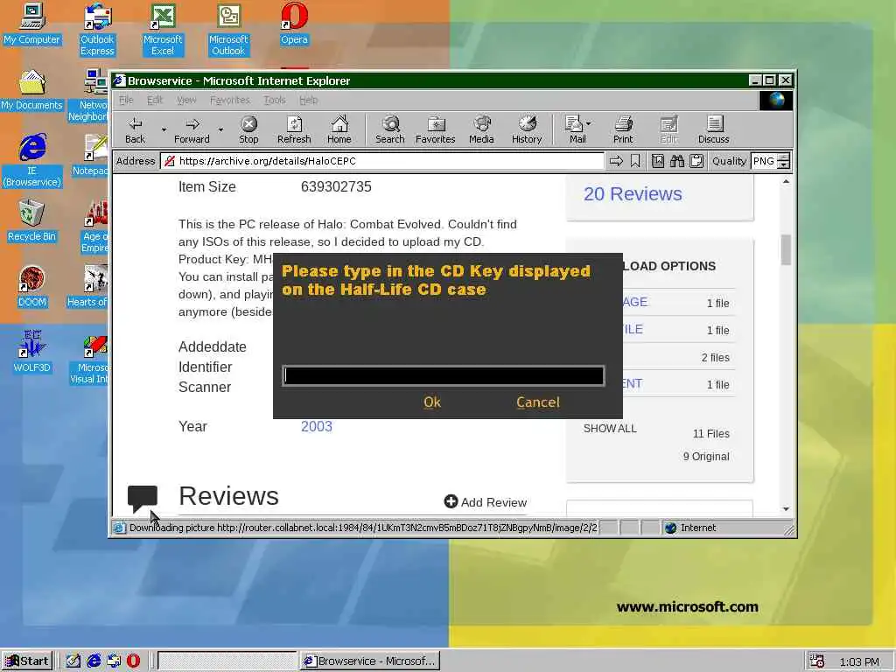Open the Favorites menu
The width and height of the screenshot is (896, 672).
(x=230, y=100)
